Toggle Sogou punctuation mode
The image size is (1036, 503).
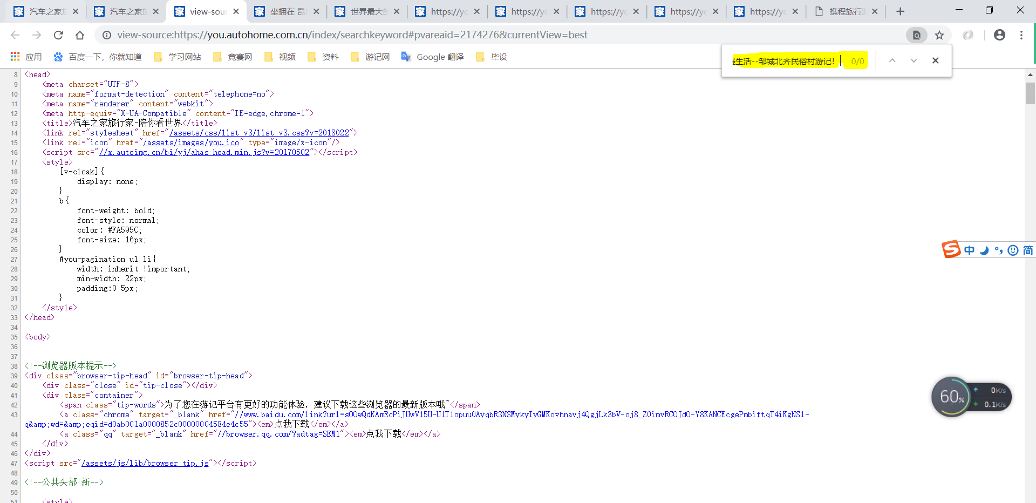[999, 250]
